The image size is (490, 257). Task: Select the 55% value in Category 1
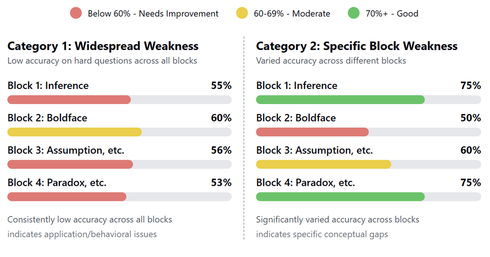coord(221,85)
